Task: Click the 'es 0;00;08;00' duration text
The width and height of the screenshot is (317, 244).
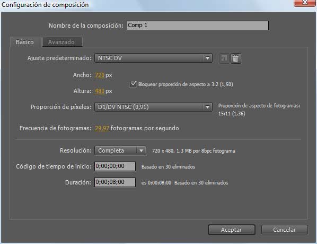Action: 156,183
